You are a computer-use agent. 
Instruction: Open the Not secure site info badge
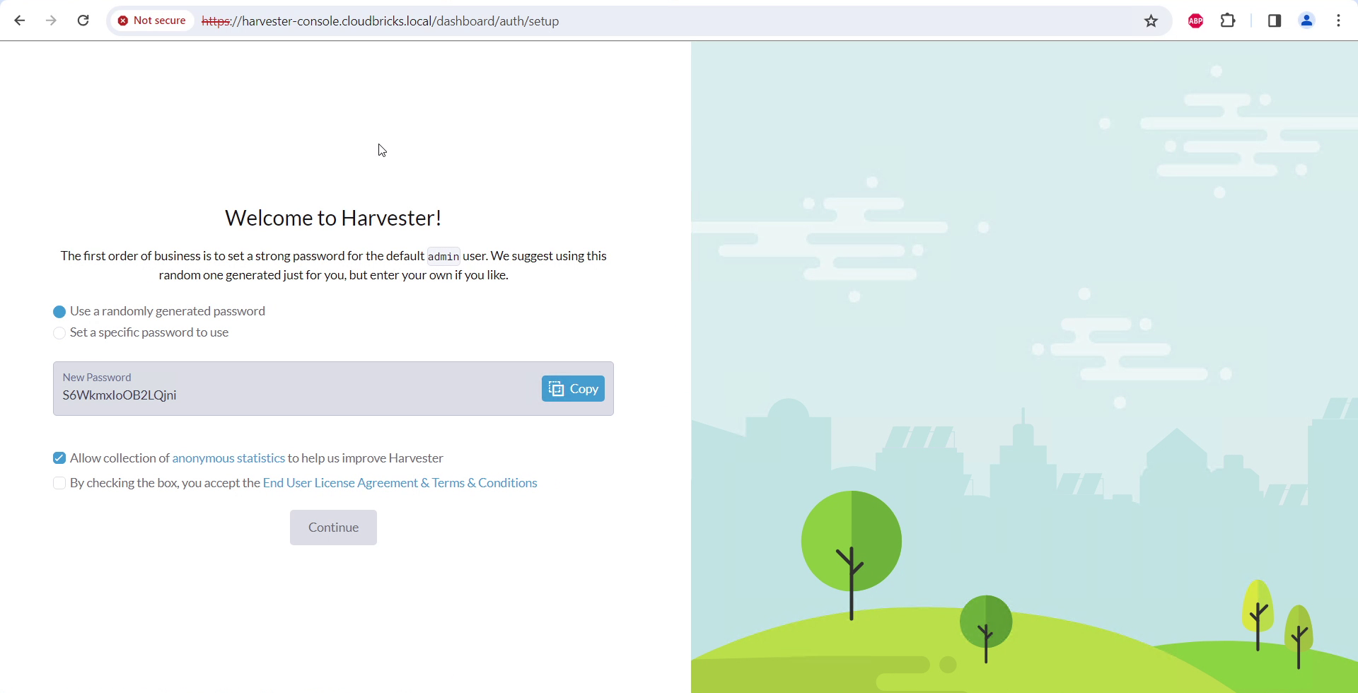(152, 21)
